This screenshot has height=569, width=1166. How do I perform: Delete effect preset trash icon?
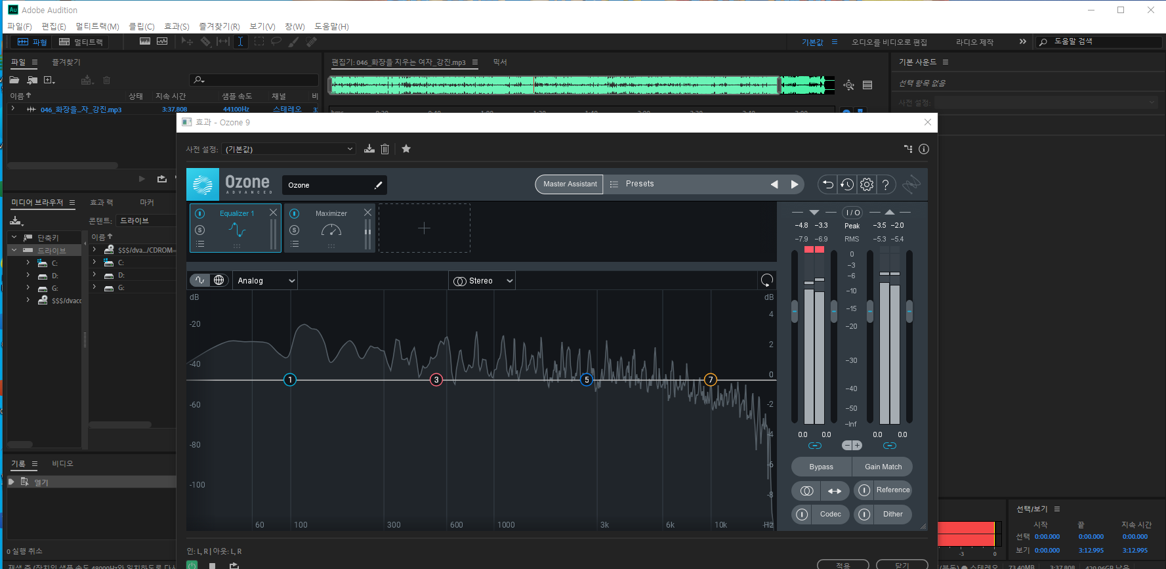[385, 149]
